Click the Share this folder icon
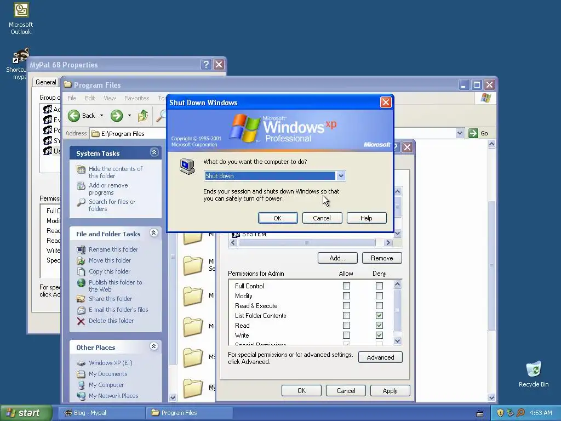Viewport: 561px width, 421px height. point(81,299)
